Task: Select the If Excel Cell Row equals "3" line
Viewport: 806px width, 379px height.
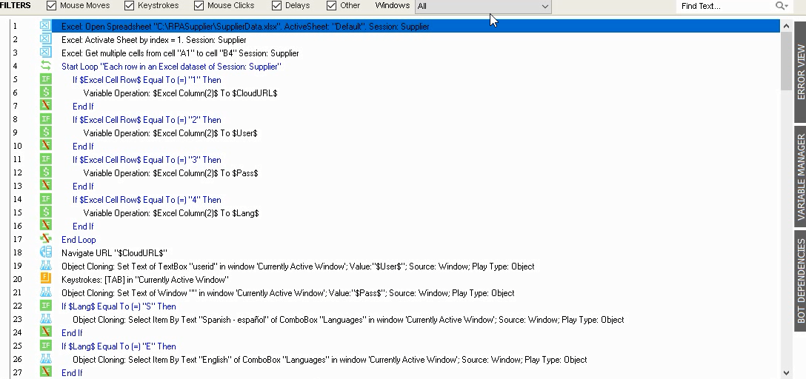Action: coord(147,160)
